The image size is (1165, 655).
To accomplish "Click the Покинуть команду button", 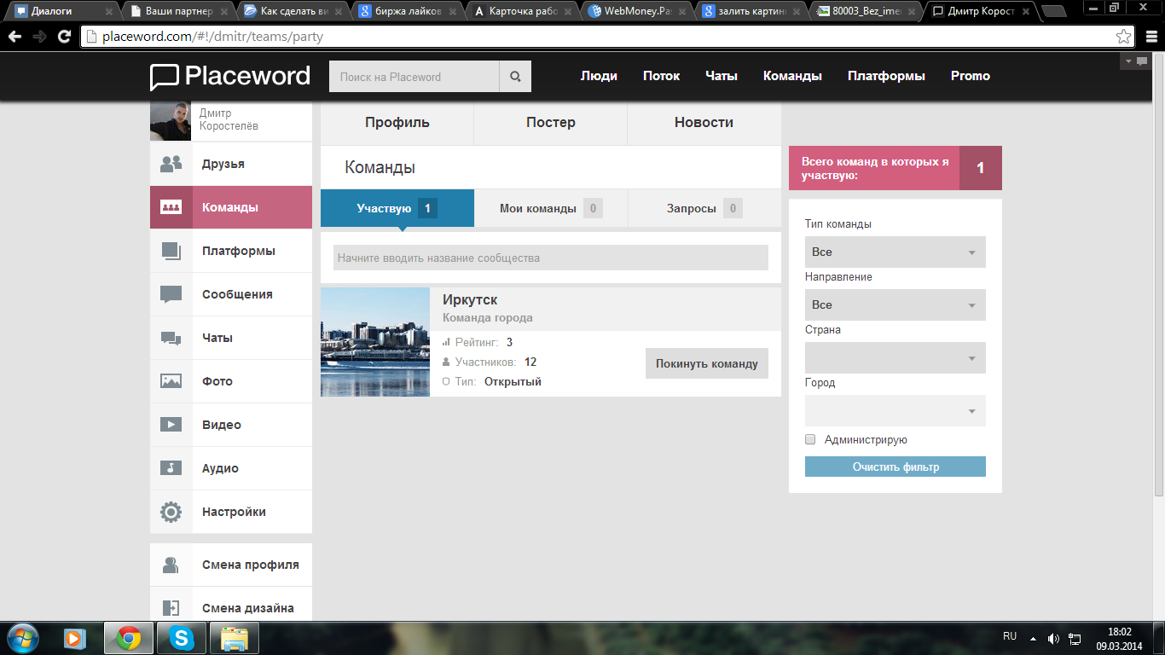I will pyautogui.click(x=706, y=363).
